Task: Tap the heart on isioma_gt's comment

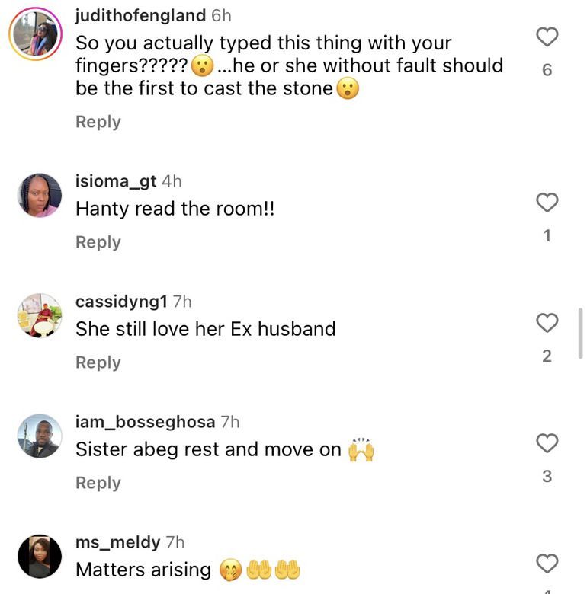Action: 547,203
